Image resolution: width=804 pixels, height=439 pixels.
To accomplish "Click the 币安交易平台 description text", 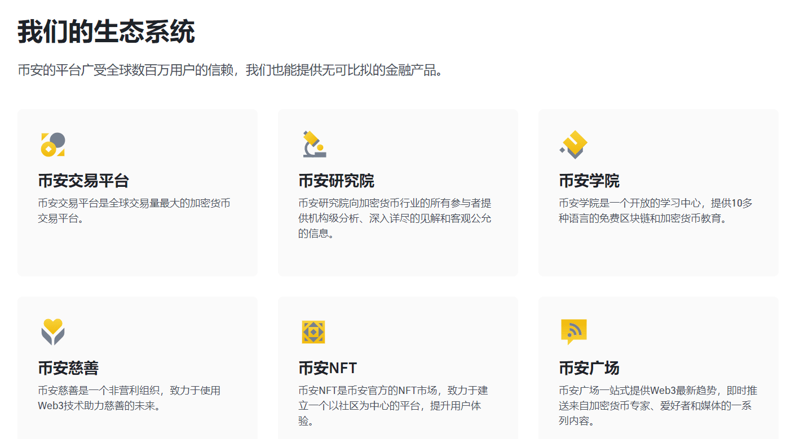I will pyautogui.click(x=134, y=210).
